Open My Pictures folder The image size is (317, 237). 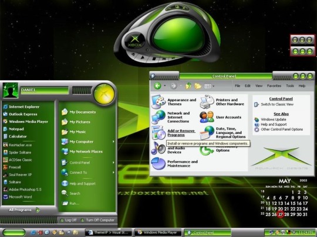pyautogui.click(x=76, y=122)
